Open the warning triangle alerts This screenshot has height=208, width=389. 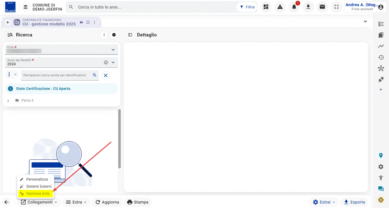(280, 7)
